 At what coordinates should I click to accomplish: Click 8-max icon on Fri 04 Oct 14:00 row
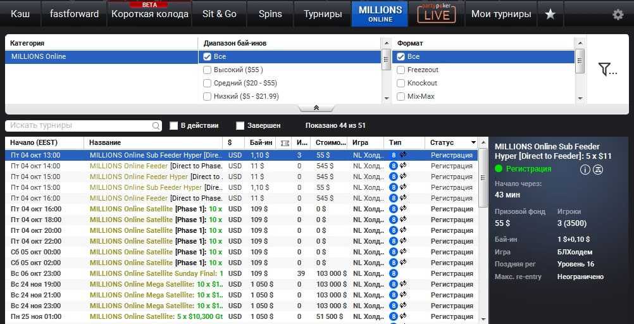tap(394, 166)
